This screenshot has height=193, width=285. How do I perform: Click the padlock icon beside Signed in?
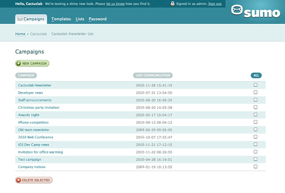(x=173, y=4)
